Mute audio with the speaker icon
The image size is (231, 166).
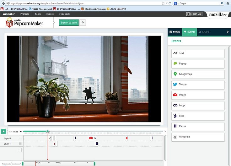21,132
